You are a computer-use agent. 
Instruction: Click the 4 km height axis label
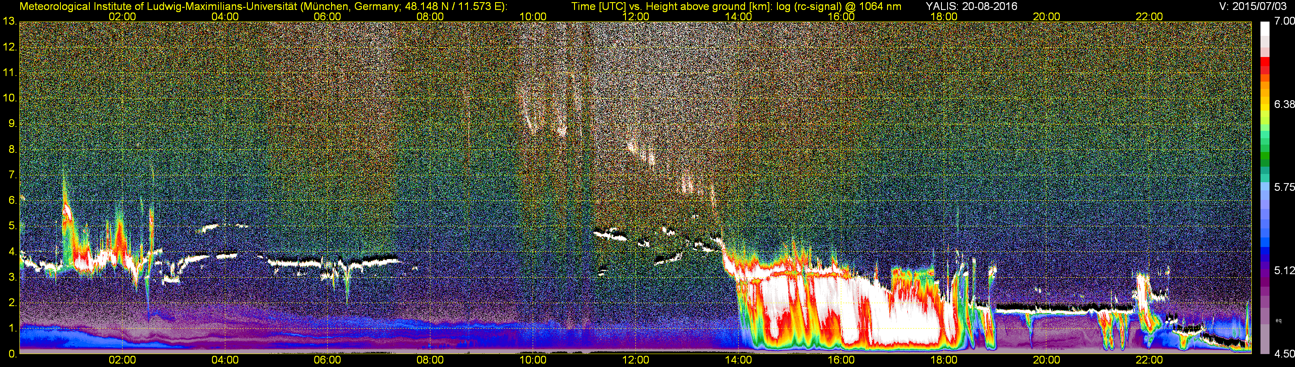point(12,251)
